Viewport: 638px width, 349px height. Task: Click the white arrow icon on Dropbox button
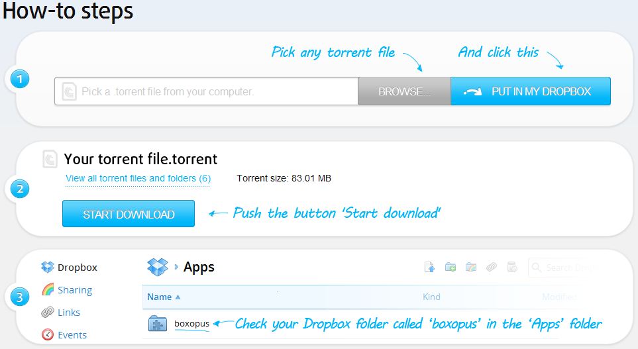pos(473,91)
